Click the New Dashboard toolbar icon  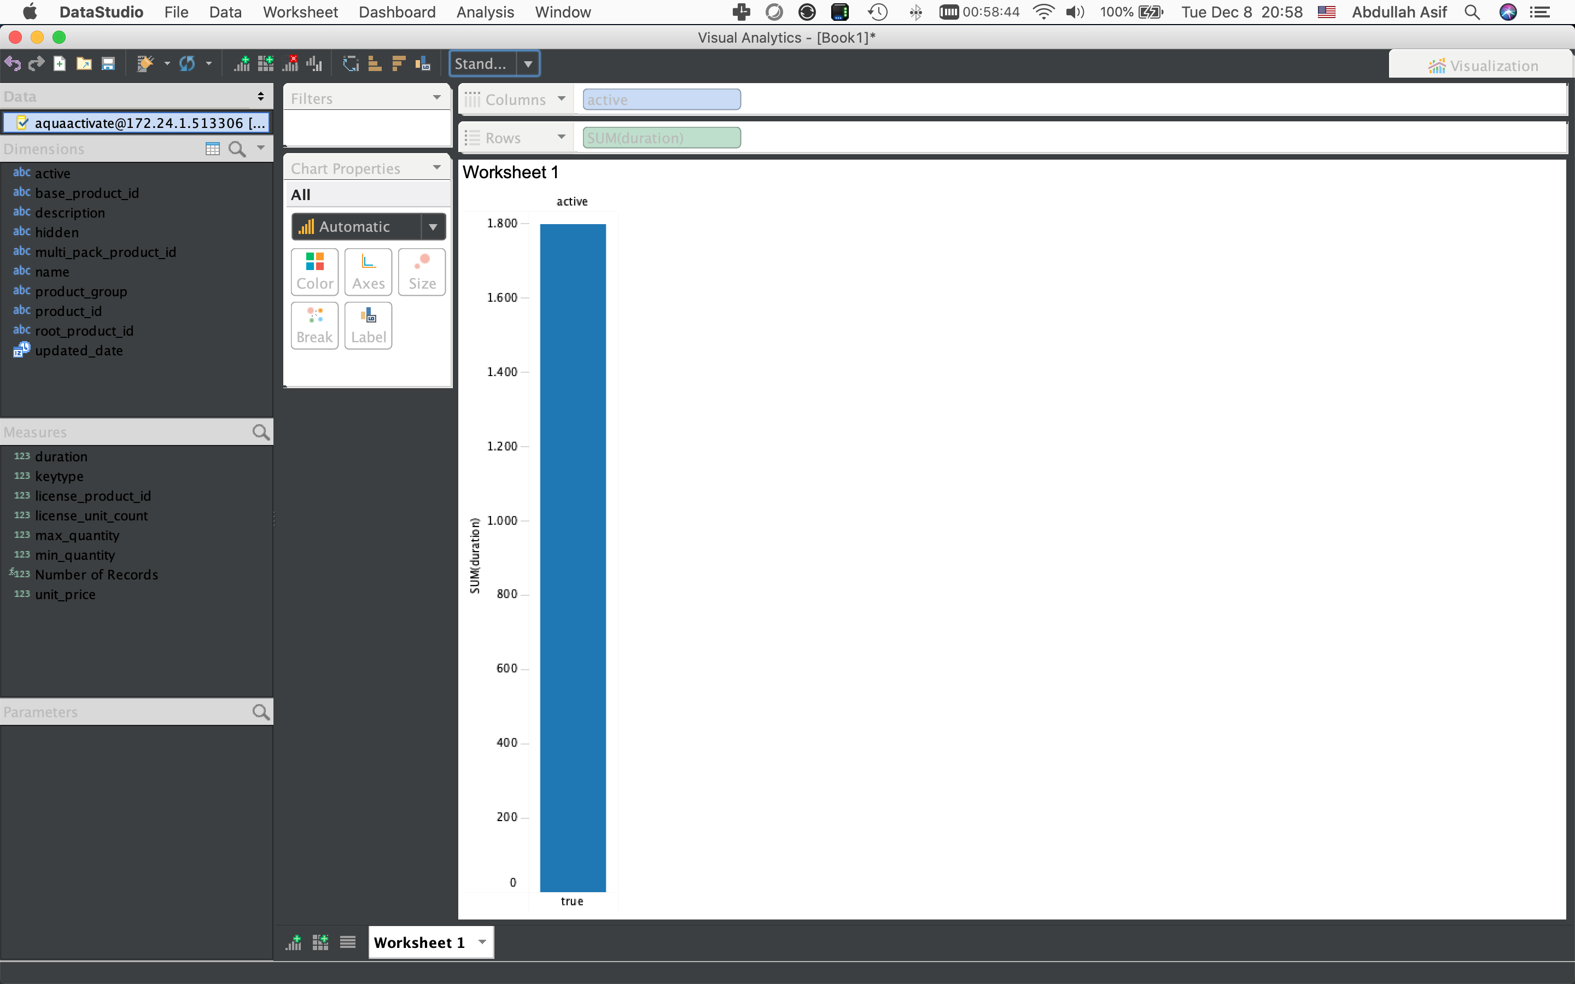[x=266, y=64]
